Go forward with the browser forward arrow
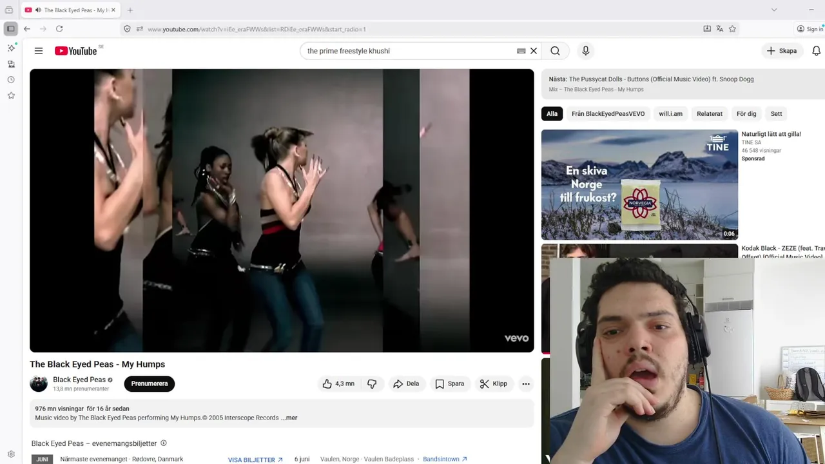825x464 pixels. coord(43,29)
